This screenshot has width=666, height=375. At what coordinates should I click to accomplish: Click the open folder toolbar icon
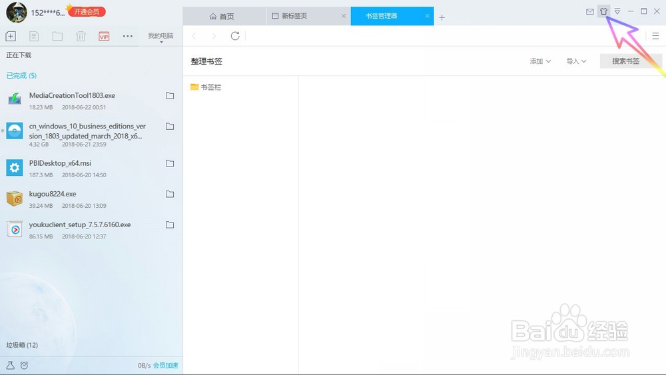[x=57, y=36]
